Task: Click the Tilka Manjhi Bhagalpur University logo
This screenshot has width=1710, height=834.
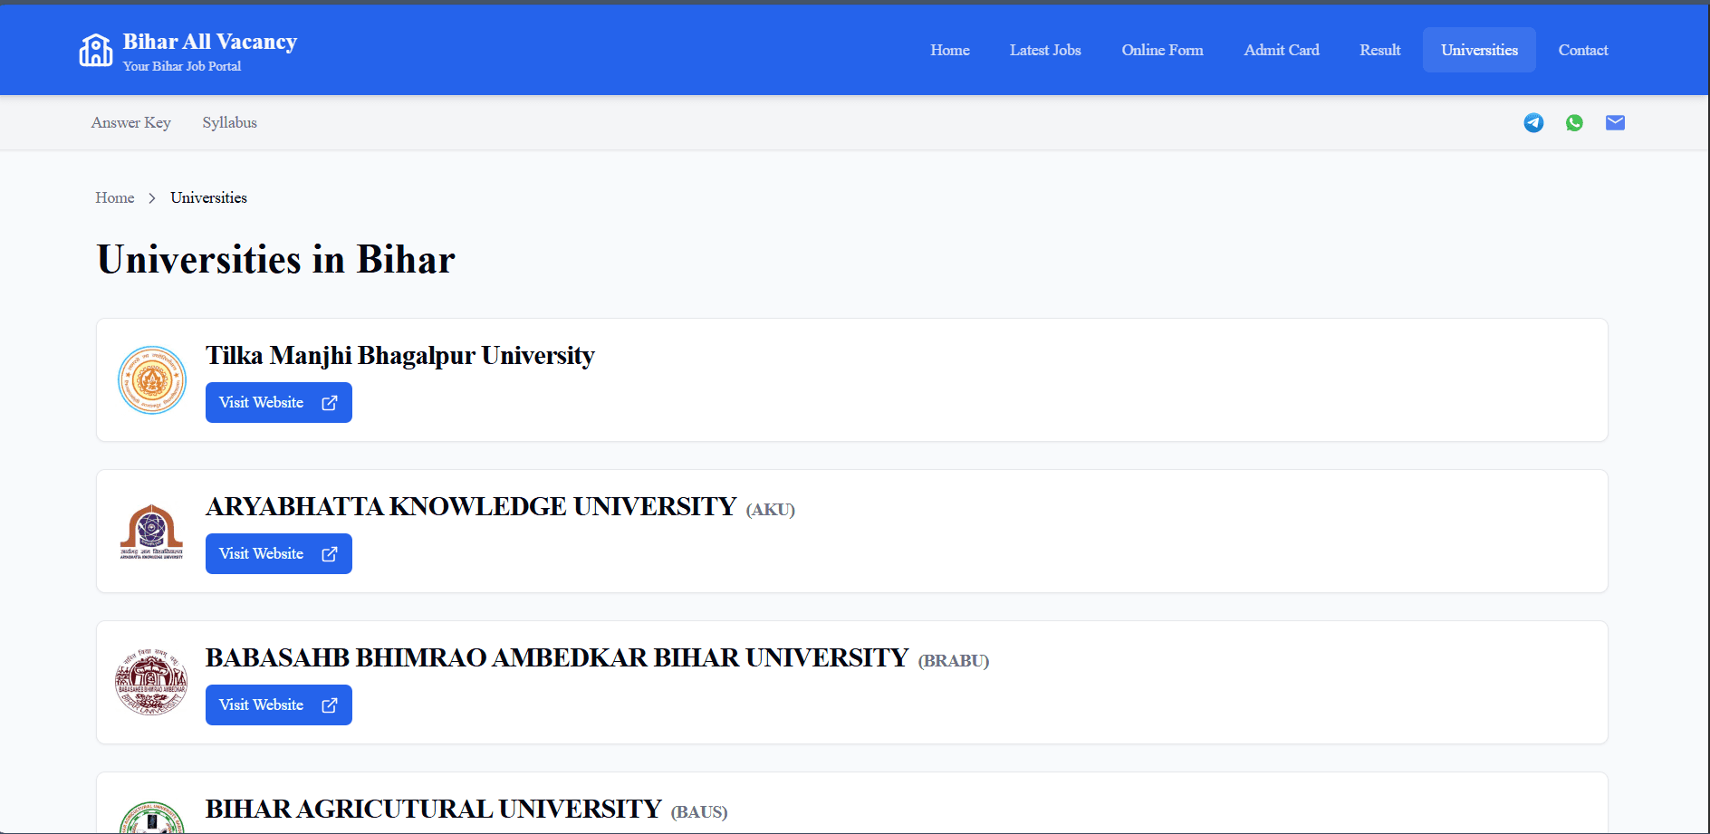Action: [151, 380]
